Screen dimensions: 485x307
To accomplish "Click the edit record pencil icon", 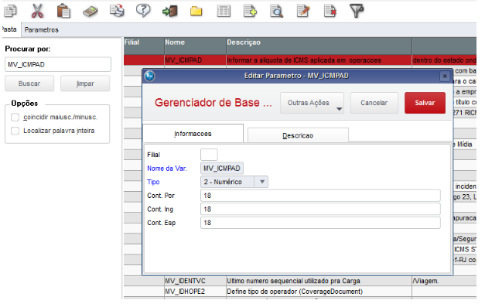I will [x=303, y=11].
